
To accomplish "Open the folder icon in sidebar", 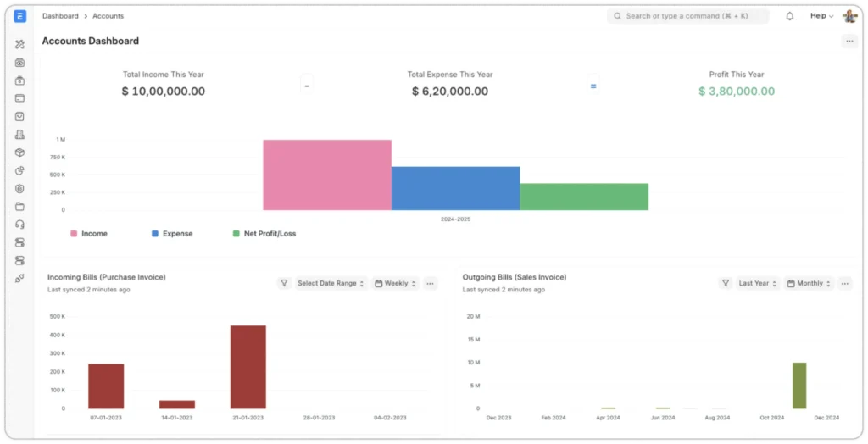I will pyautogui.click(x=20, y=207).
